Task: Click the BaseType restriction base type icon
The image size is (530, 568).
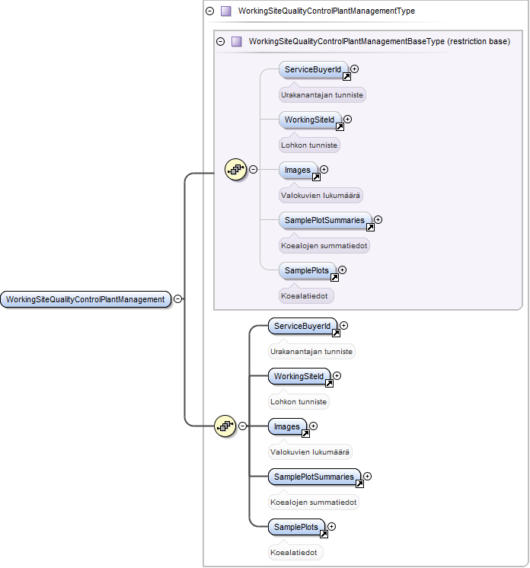Action: click(x=237, y=42)
